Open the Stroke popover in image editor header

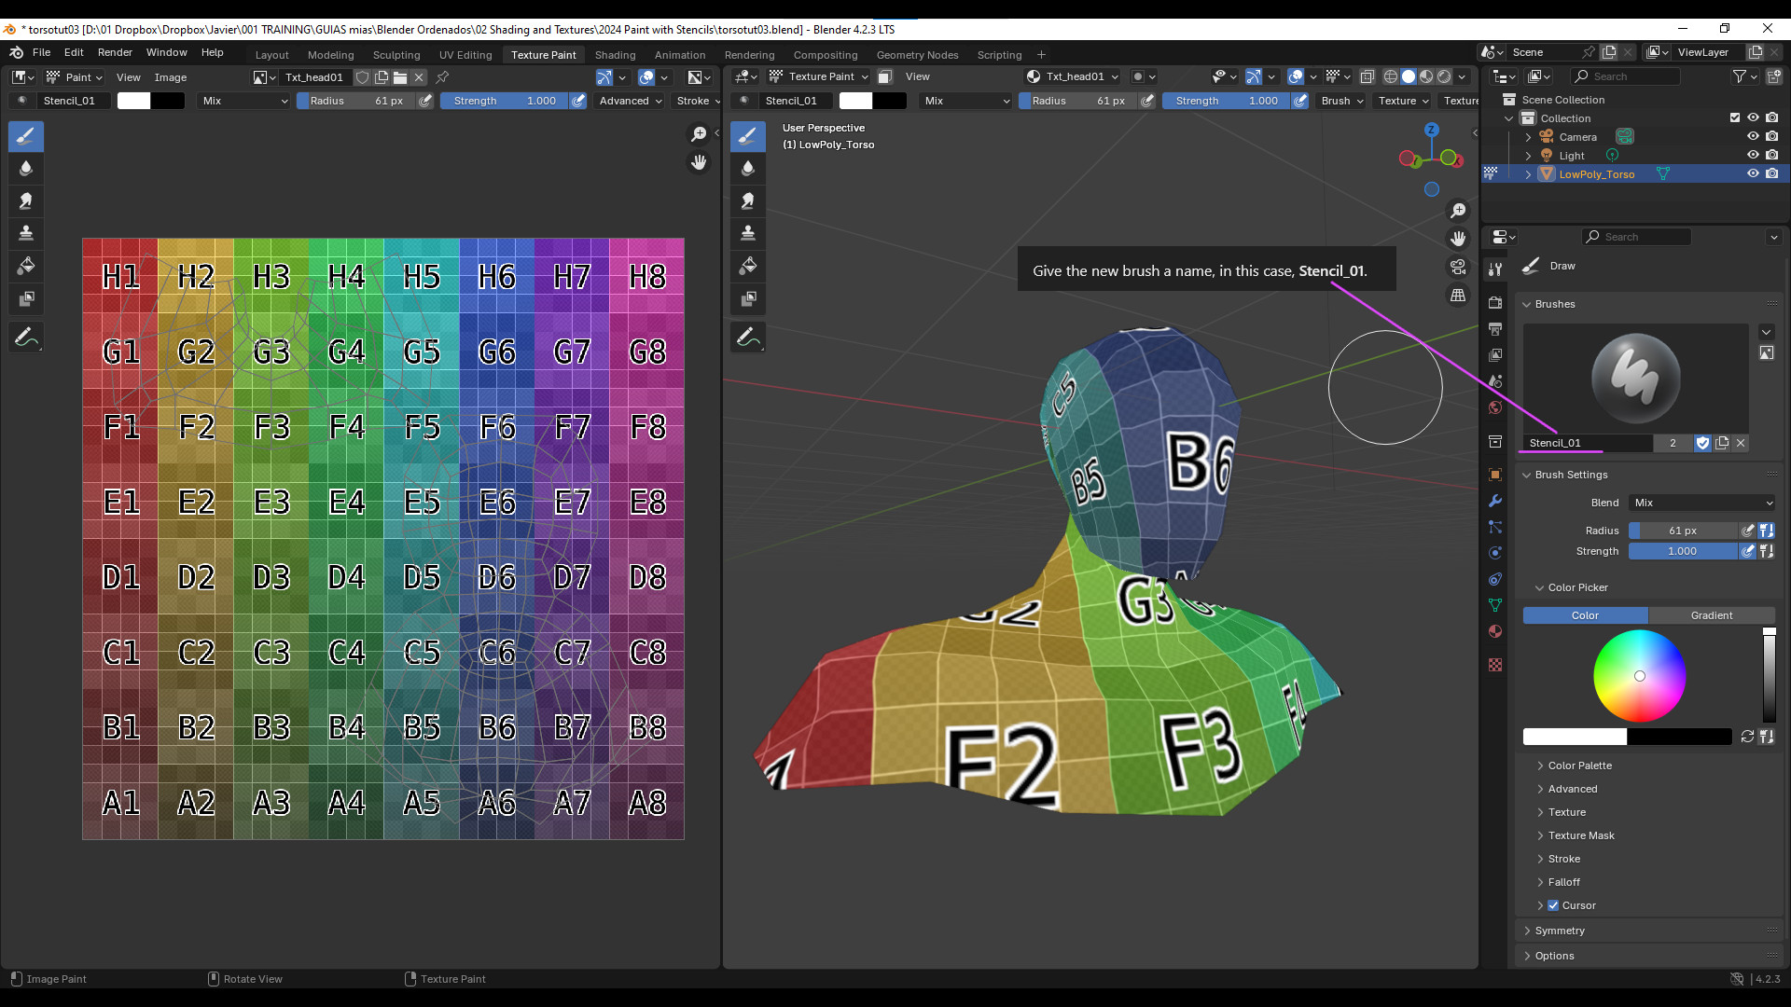pyautogui.click(x=696, y=101)
